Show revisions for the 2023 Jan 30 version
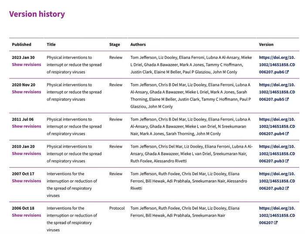The height and width of the screenshot is (234, 305). [27, 64]
